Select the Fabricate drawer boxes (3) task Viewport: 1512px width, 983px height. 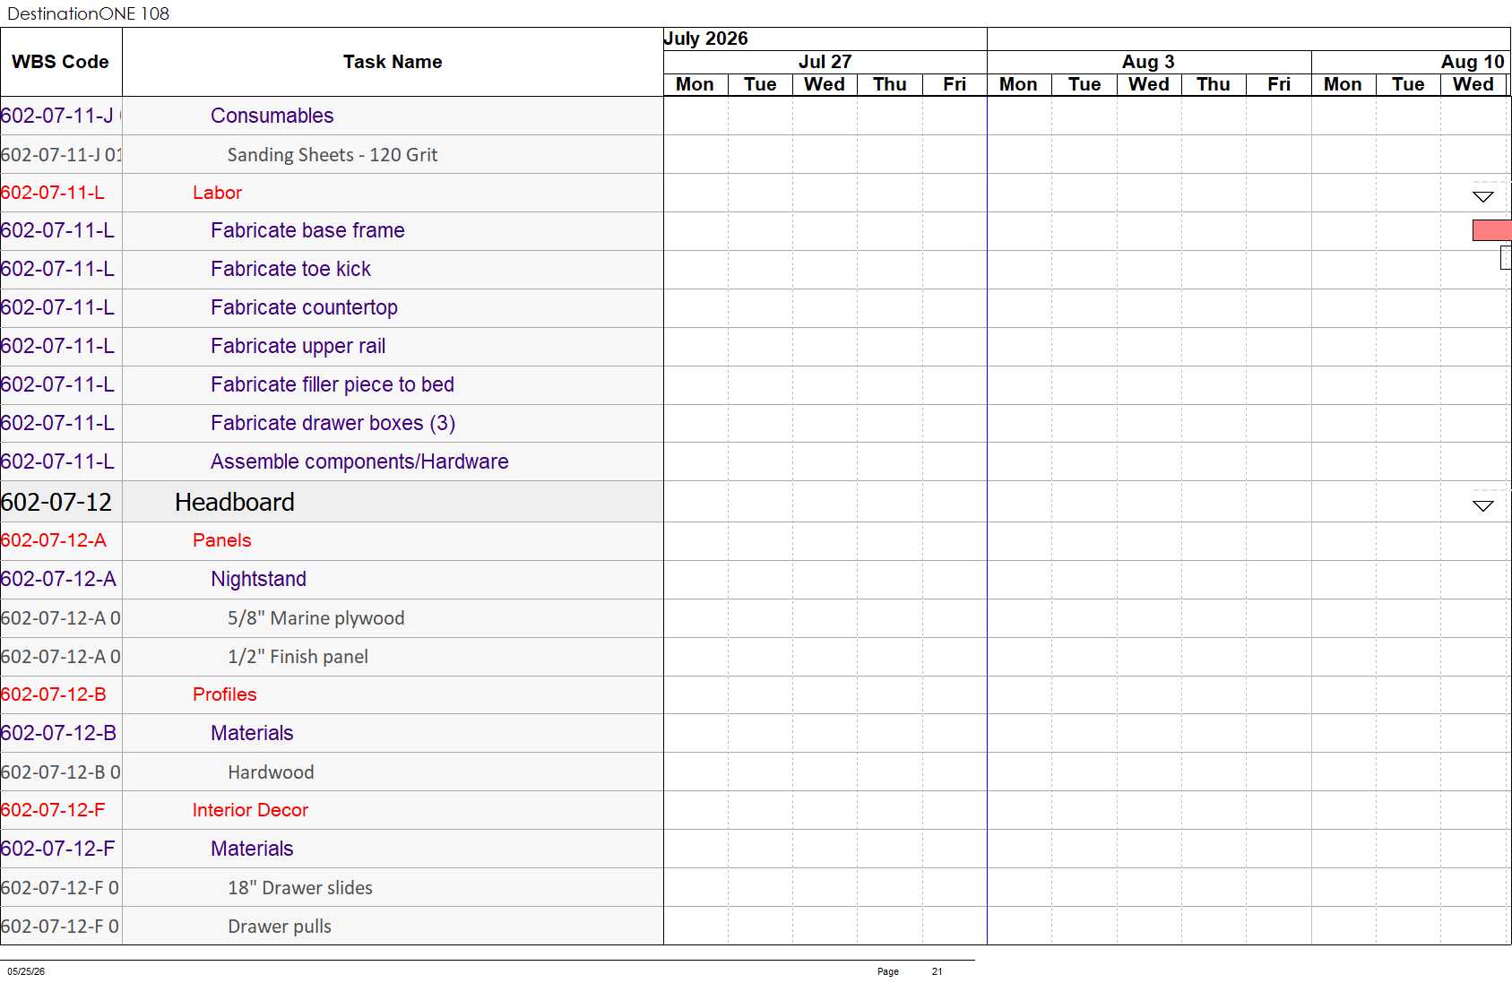pyautogui.click(x=333, y=423)
